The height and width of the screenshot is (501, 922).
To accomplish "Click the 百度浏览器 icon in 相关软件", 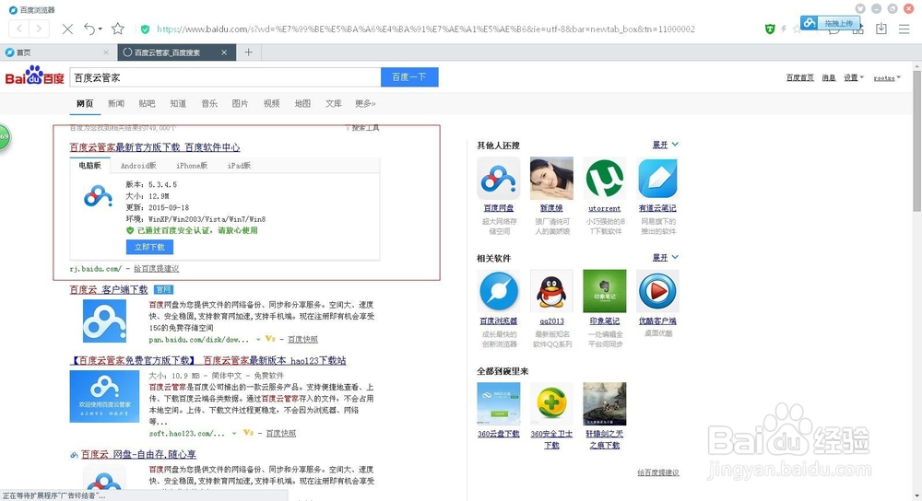I will click(499, 291).
